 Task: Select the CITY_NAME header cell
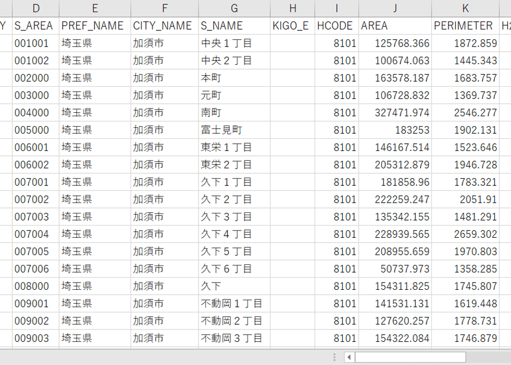coord(165,26)
